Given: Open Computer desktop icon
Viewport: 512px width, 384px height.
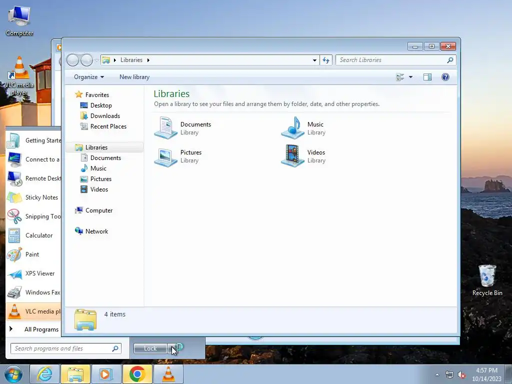Looking at the screenshot, I should point(19,21).
